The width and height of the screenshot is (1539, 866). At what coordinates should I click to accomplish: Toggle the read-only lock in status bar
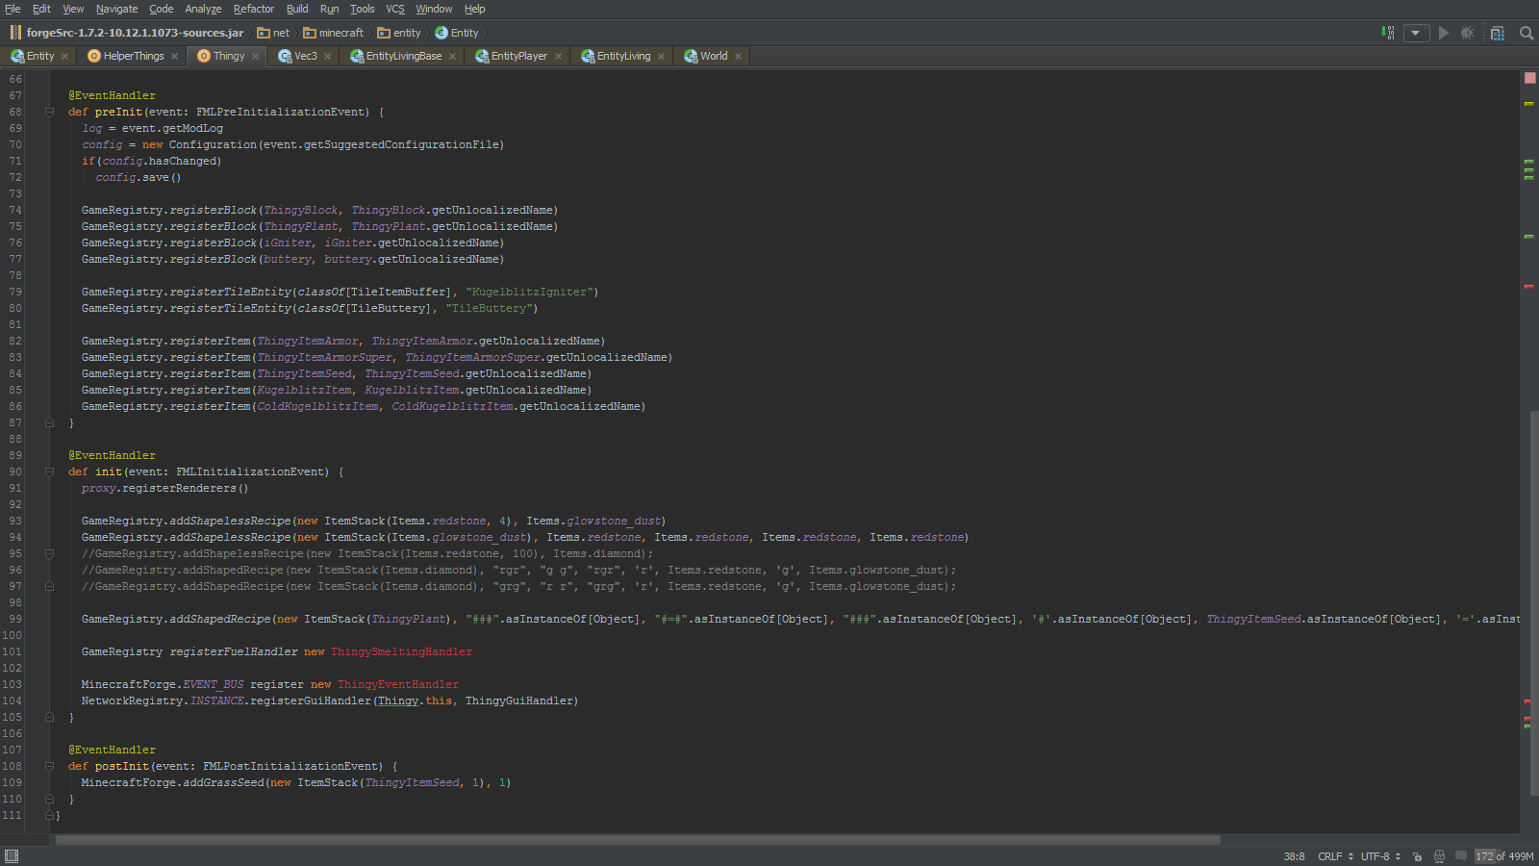point(1418,856)
